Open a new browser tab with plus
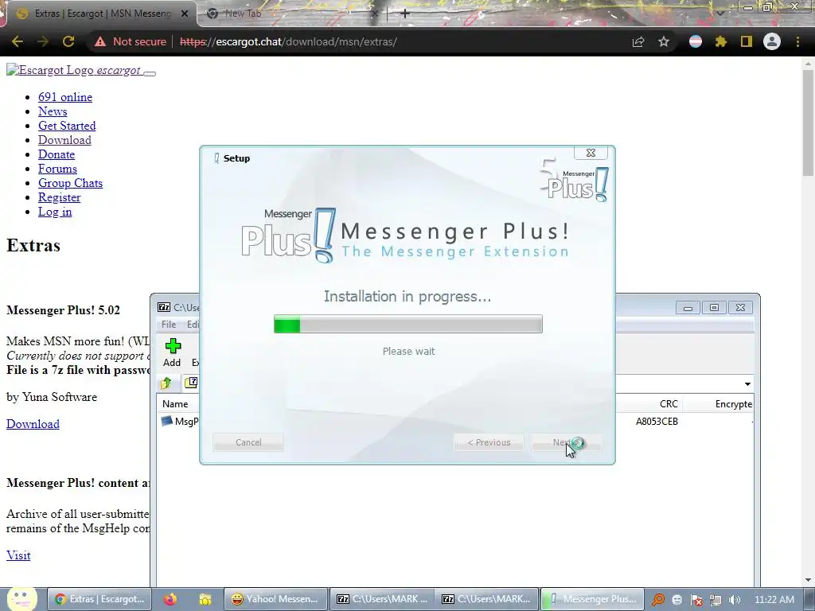Screen dimensions: 815x611 (405, 14)
